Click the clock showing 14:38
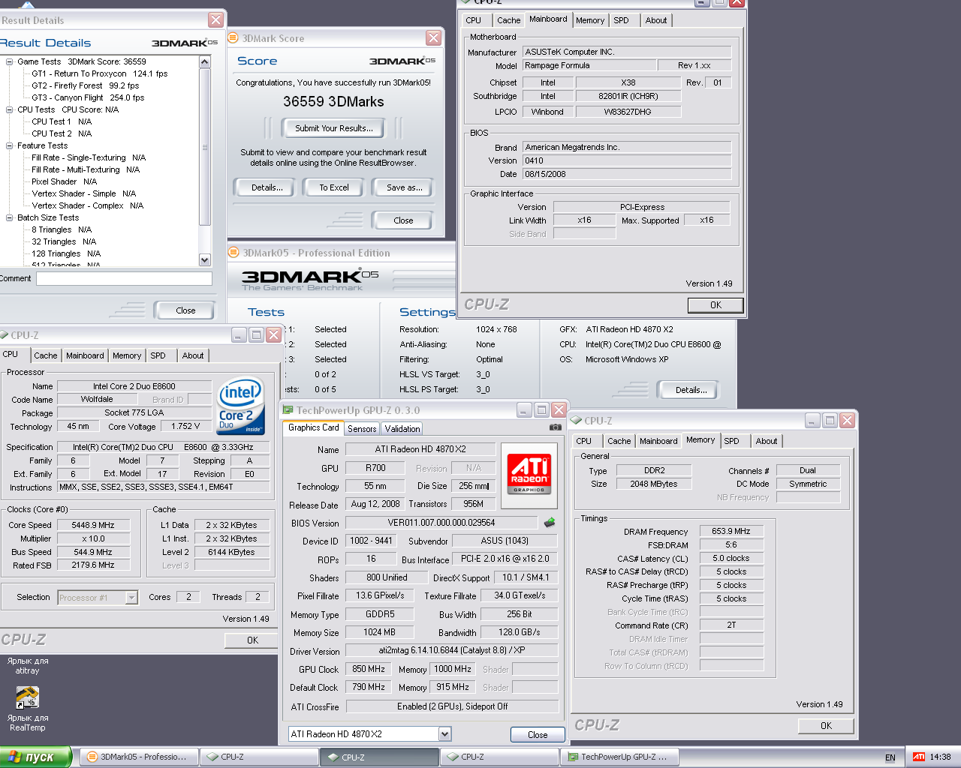The width and height of the screenshot is (961, 768). point(940,757)
